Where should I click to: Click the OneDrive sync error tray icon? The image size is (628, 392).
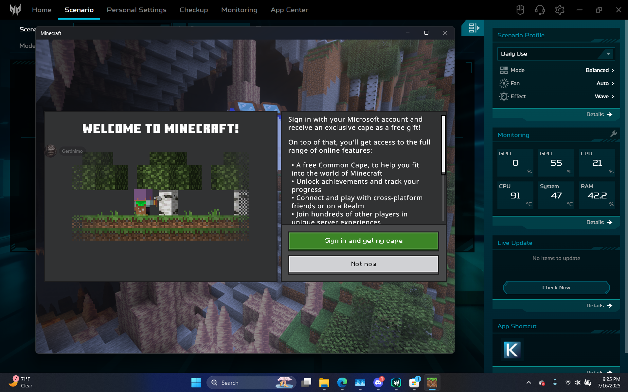pos(542,383)
